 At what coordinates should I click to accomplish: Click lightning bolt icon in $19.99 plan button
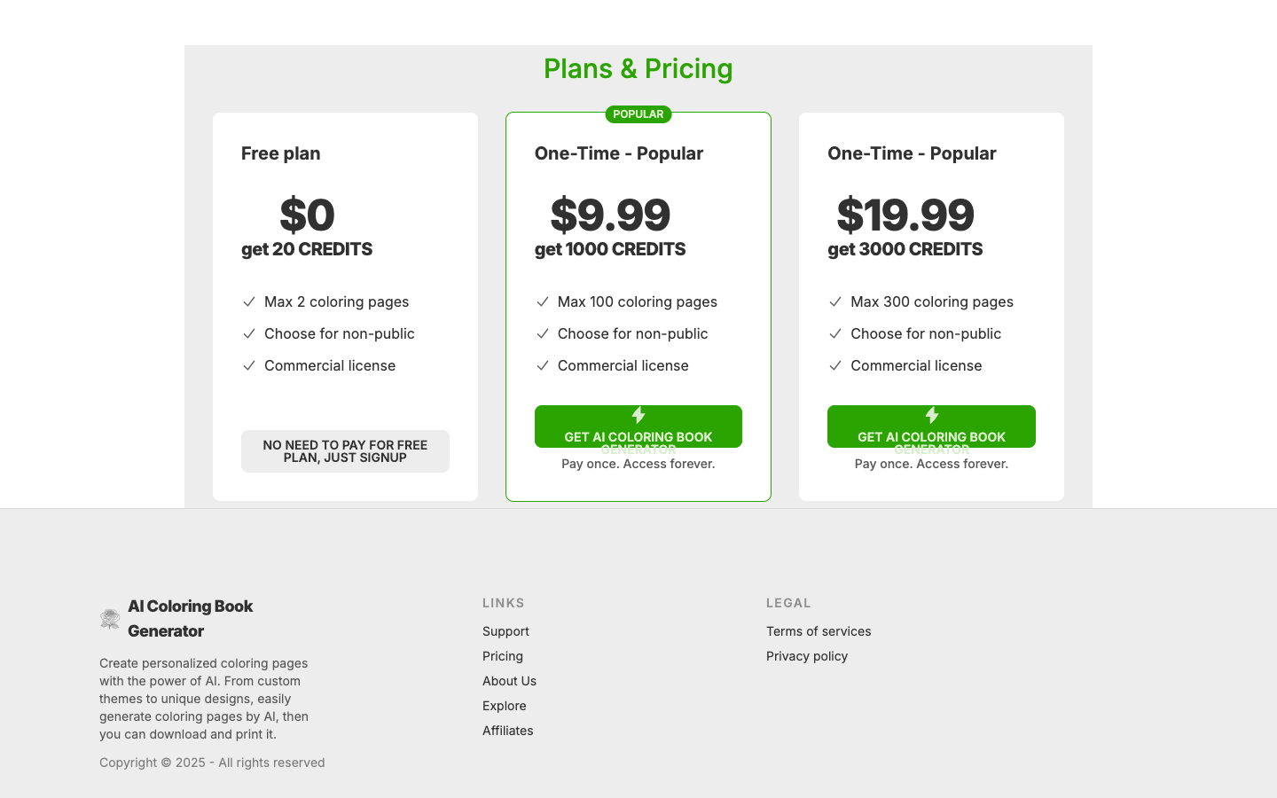pyautogui.click(x=931, y=415)
